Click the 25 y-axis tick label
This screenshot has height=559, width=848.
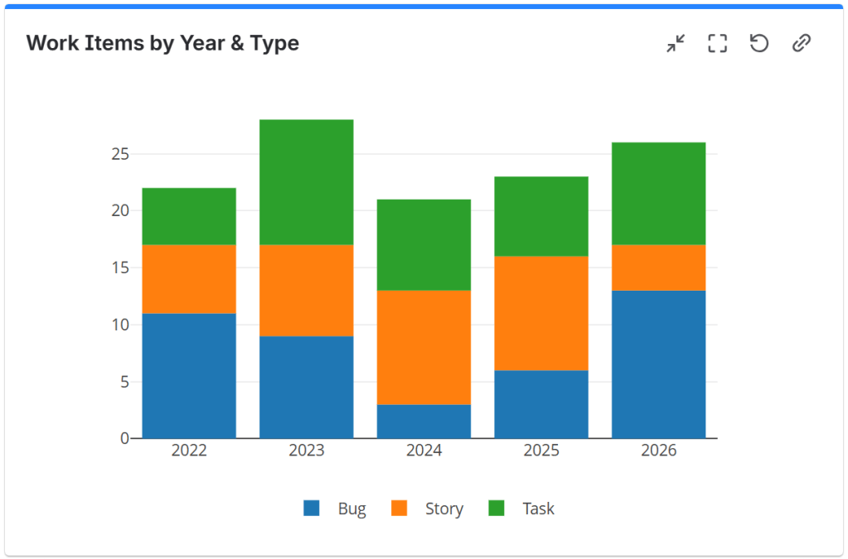[120, 154]
